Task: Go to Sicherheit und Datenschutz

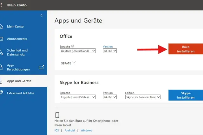Action: click(x=17, y=52)
